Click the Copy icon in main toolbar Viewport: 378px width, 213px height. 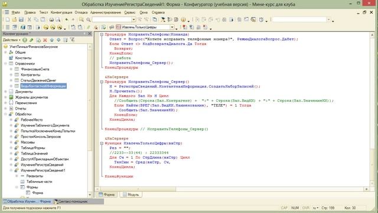coord(36,20)
